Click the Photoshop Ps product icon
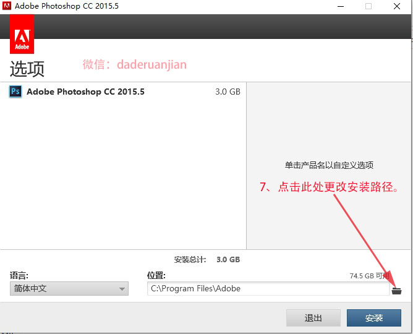Image resolution: width=413 pixels, height=334 pixels. (15, 92)
